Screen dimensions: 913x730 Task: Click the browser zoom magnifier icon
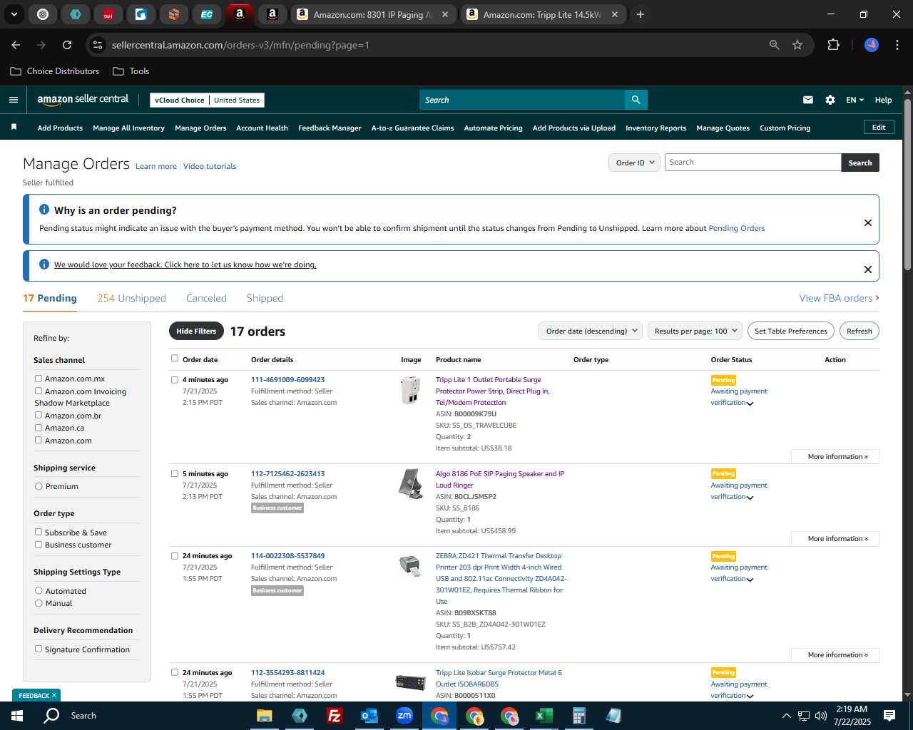(x=775, y=45)
